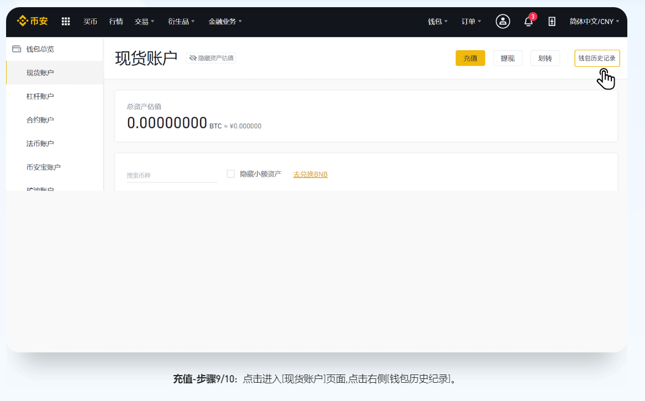Click the Binance logo icon
Screen dimensions: 645x401
23,22
